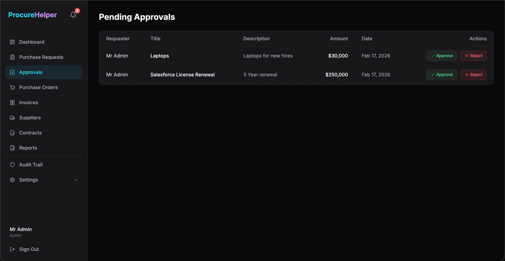Image resolution: width=505 pixels, height=261 pixels.
Task: Click the Suppliers truck icon
Action: (x=13, y=117)
